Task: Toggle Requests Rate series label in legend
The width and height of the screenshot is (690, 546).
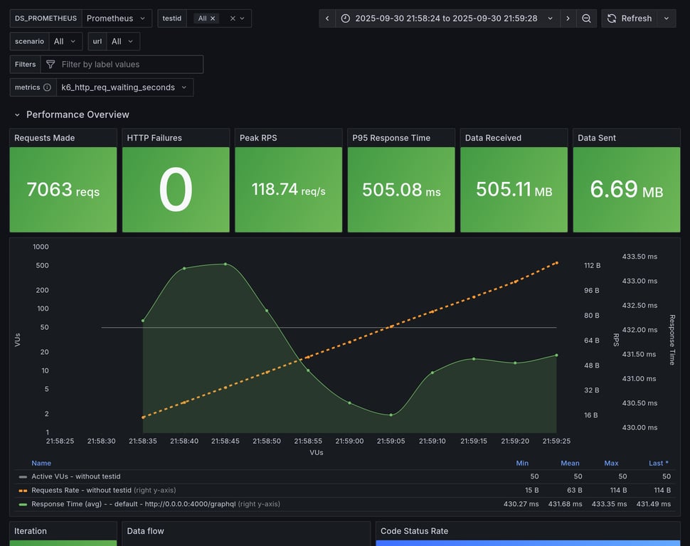Action: click(81, 490)
